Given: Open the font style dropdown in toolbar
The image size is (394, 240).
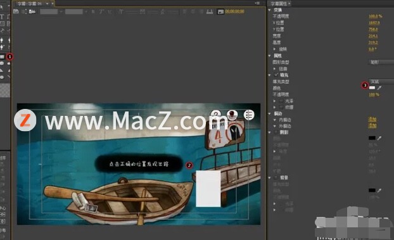Looking at the screenshot, I should pos(76,11).
